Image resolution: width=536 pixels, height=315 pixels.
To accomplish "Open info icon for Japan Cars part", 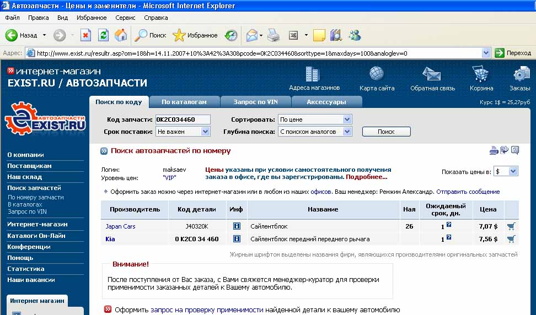I will pos(237,226).
